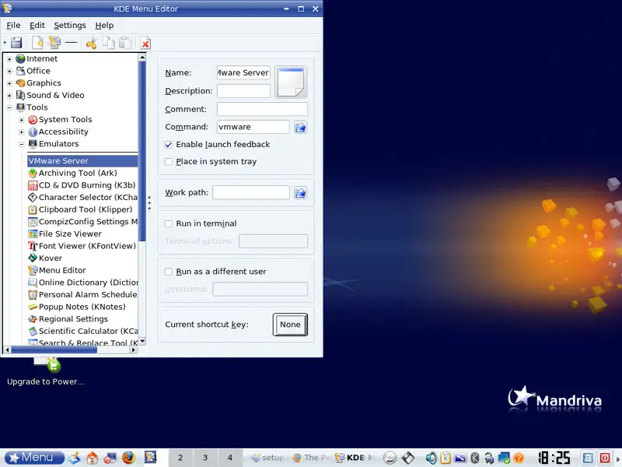Select VMware Server in the tree
Viewport: 622px width, 467px height.
pos(82,161)
